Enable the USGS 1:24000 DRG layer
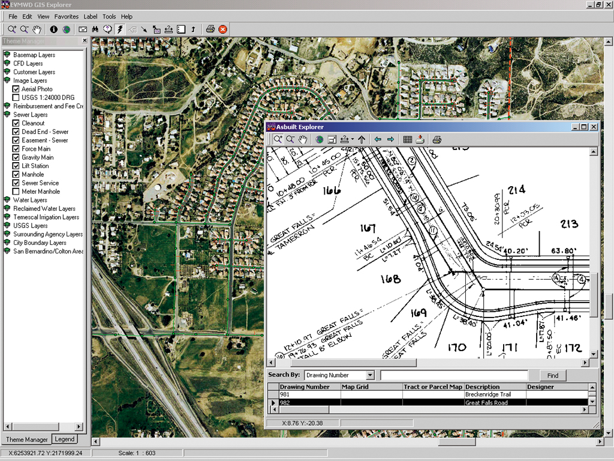The height and width of the screenshot is (461, 614). pos(16,98)
